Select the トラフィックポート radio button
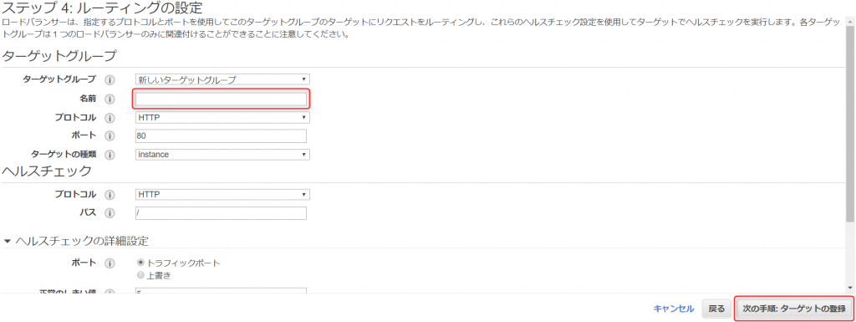Viewport: 856px width, 322px height. (140, 263)
